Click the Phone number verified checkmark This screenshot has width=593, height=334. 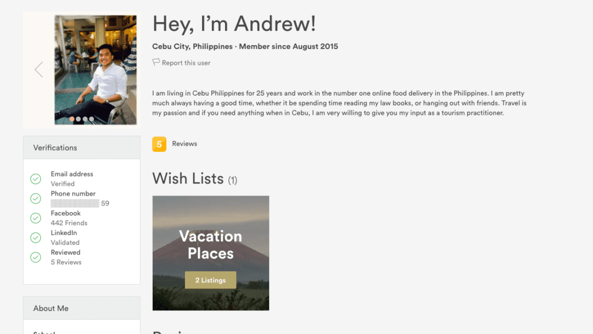click(36, 198)
